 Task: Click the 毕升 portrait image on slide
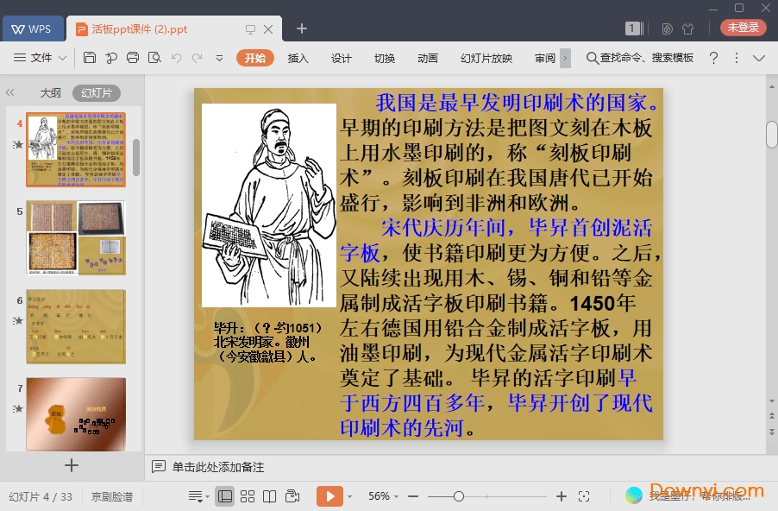[x=269, y=205]
